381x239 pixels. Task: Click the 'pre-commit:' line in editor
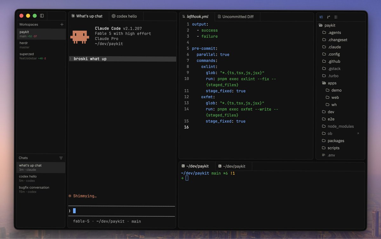click(205, 48)
